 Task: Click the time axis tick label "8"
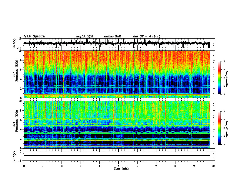pyautogui.click(x=175, y=166)
